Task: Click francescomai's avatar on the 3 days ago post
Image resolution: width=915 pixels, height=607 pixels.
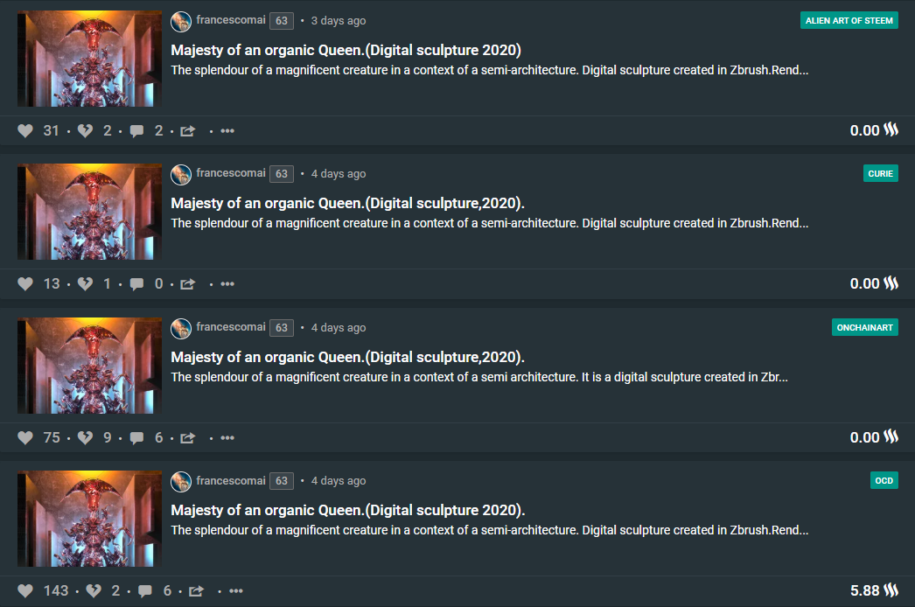Action: (x=181, y=21)
